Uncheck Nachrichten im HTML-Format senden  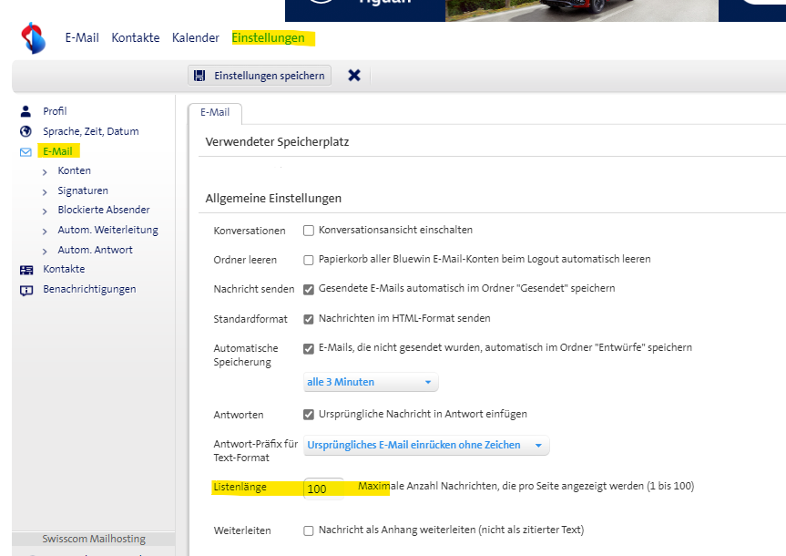coord(309,319)
